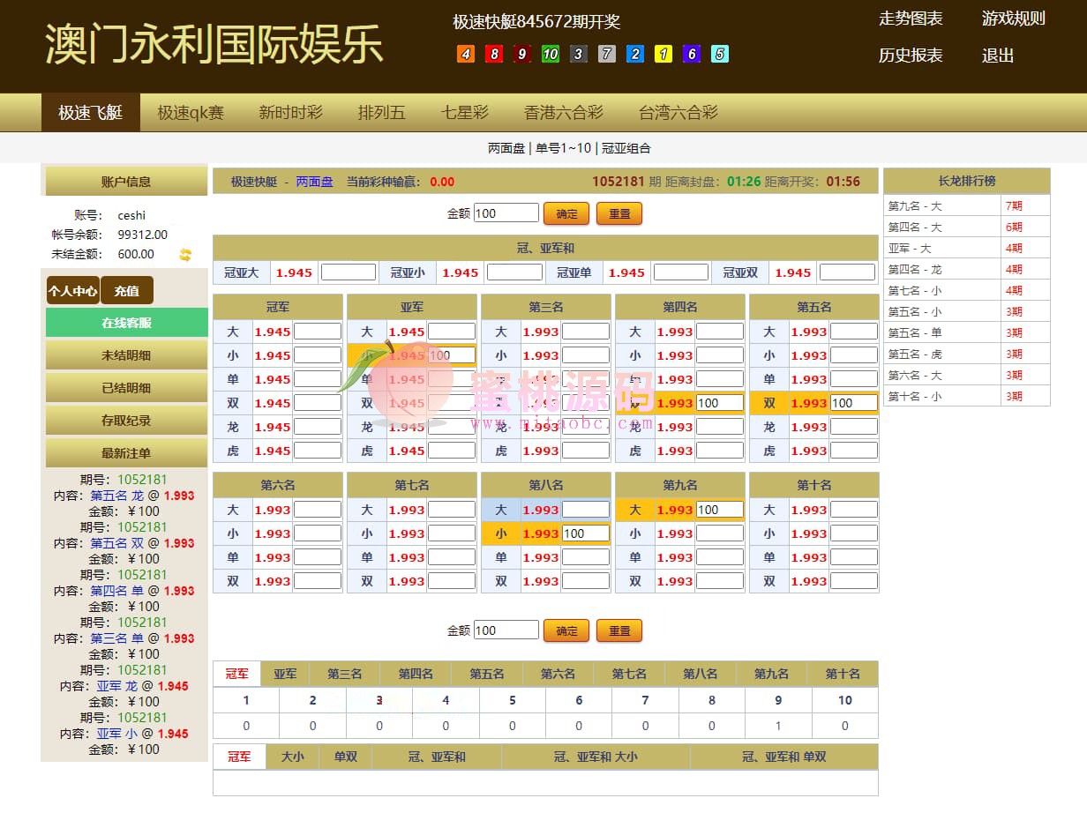Click the cyan number 5 ball

click(x=720, y=54)
